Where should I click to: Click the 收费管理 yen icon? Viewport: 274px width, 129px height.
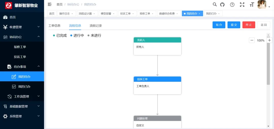5,27
